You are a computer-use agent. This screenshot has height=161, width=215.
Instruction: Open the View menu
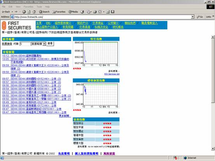(18, 7)
